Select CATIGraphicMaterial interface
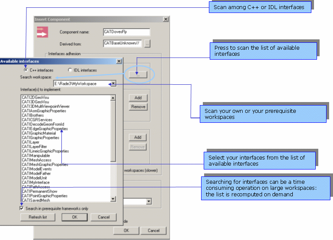333x240 pixels. [x=39, y=133]
